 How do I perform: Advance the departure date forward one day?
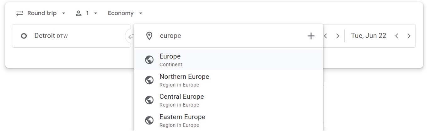tap(338, 36)
